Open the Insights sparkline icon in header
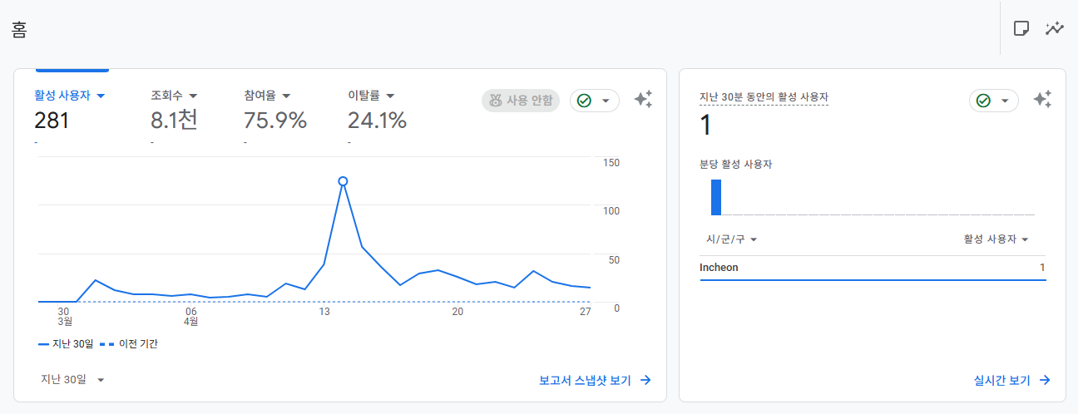 click(1056, 28)
